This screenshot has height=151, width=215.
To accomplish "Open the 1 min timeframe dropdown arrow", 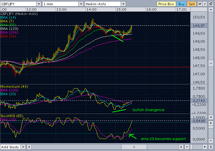I will [81, 4].
